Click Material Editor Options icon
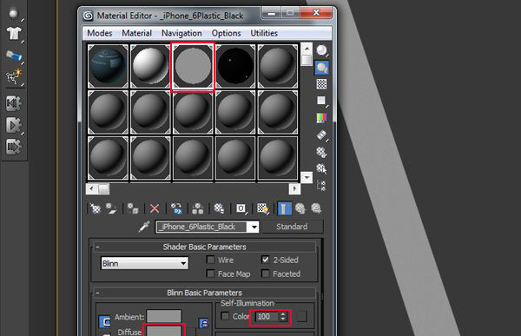 pos(321,152)
